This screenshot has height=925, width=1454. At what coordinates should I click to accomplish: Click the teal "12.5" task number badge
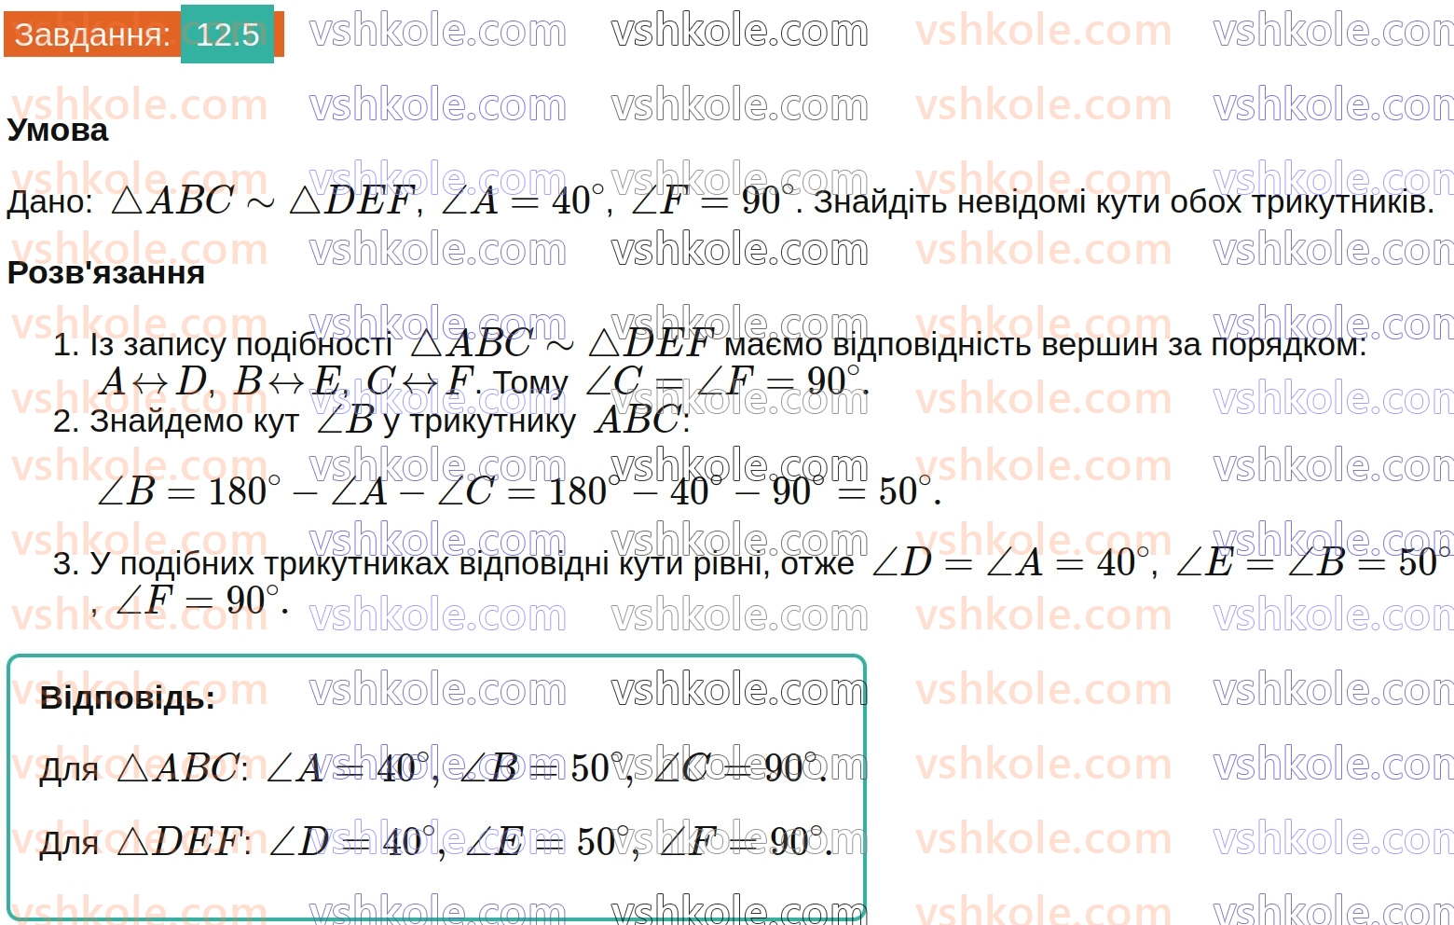click(227, 35)
